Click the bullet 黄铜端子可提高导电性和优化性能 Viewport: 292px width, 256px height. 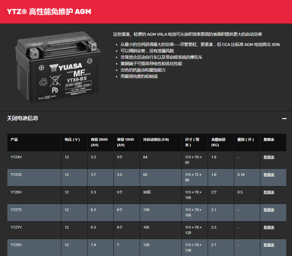151,64
